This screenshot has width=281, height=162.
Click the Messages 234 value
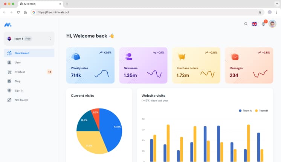(x=234, y=75)
